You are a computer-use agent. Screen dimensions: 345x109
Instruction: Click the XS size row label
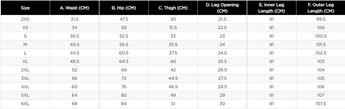click(25, 28)
